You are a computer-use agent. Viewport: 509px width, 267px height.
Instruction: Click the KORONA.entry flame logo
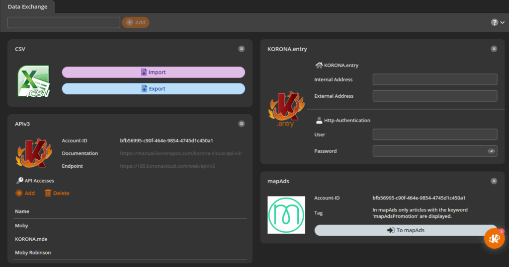pos(286,109)
